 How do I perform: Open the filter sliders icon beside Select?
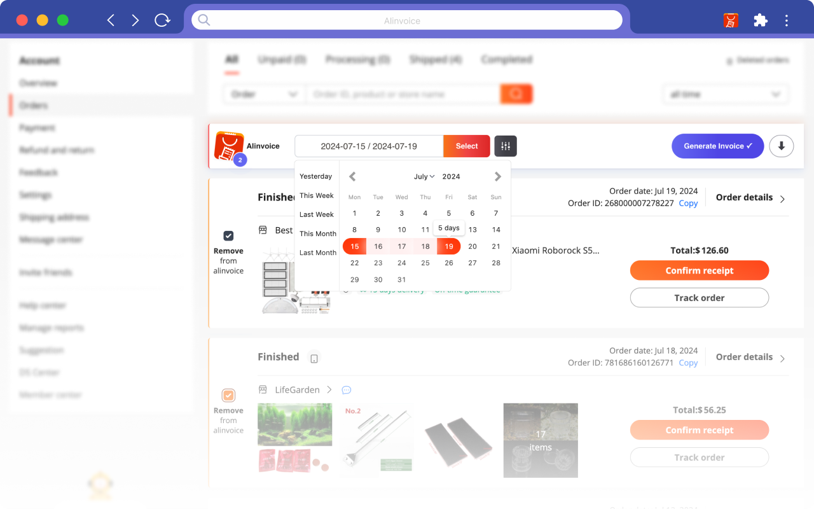[x=505, y=146]
